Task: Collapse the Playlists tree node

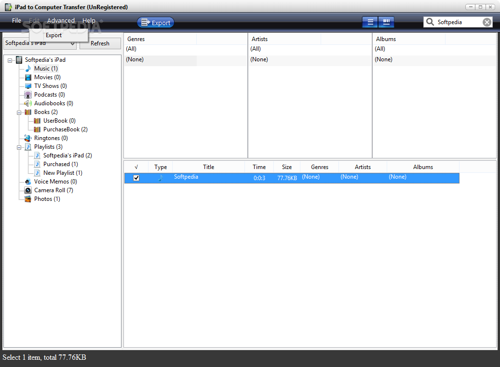Action: pyautogui.click(x=19, y=147)
